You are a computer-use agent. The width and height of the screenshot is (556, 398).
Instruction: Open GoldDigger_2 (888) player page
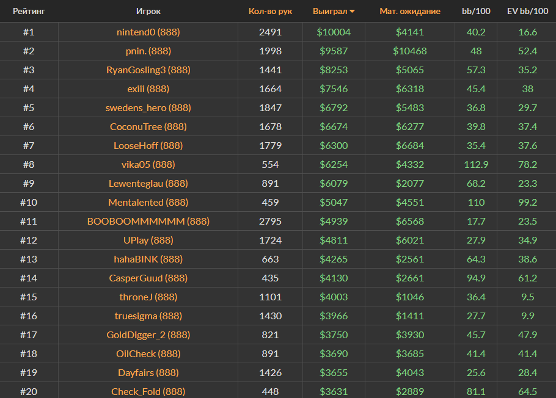point(148,335)
